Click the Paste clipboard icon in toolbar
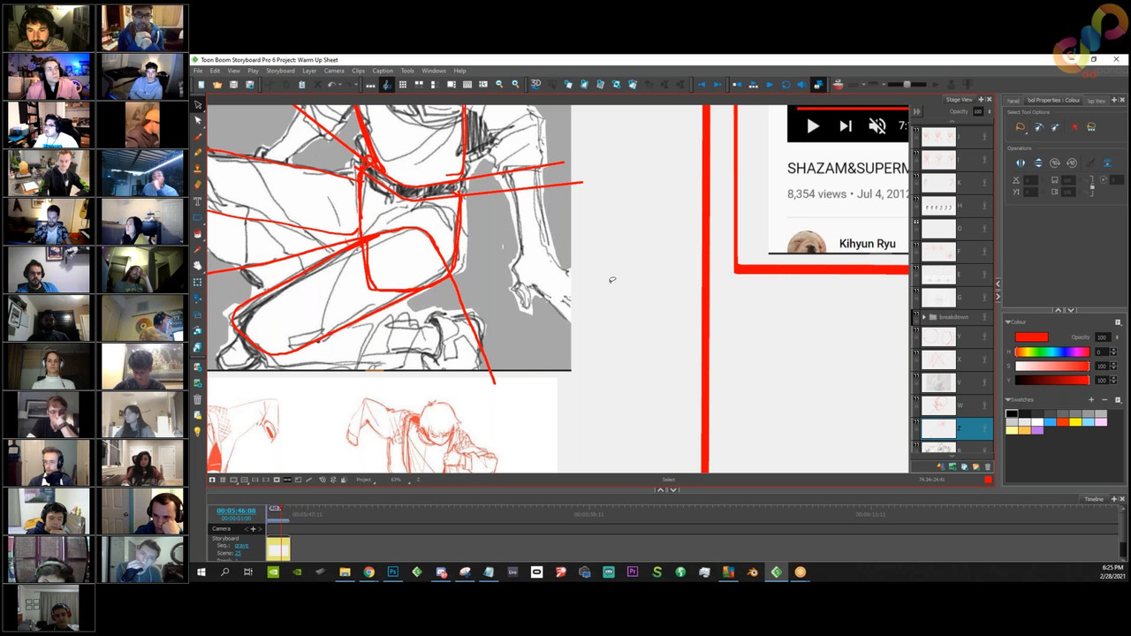The image size is (1131, 636). click(301, 85)
